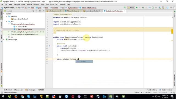Click the yellow warning marker on the error stripe

tap(172, 31)
